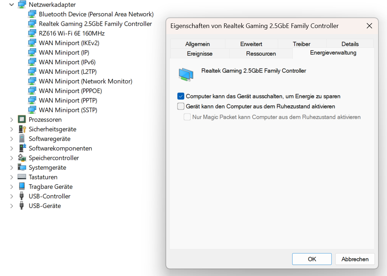
Task: Select the 'WAN Miniport (SSTP)' label
Action: pyautogui.click(x=68, y=110)
